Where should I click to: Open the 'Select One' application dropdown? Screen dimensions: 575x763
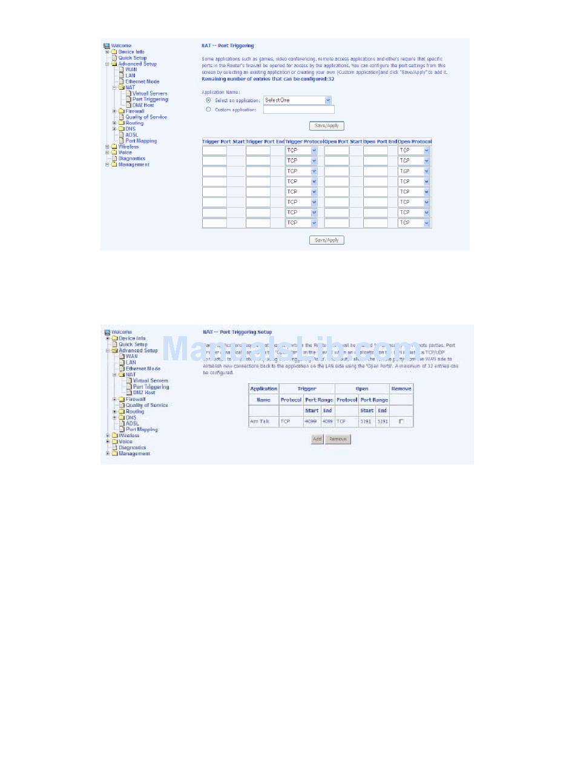coord(298,100)
